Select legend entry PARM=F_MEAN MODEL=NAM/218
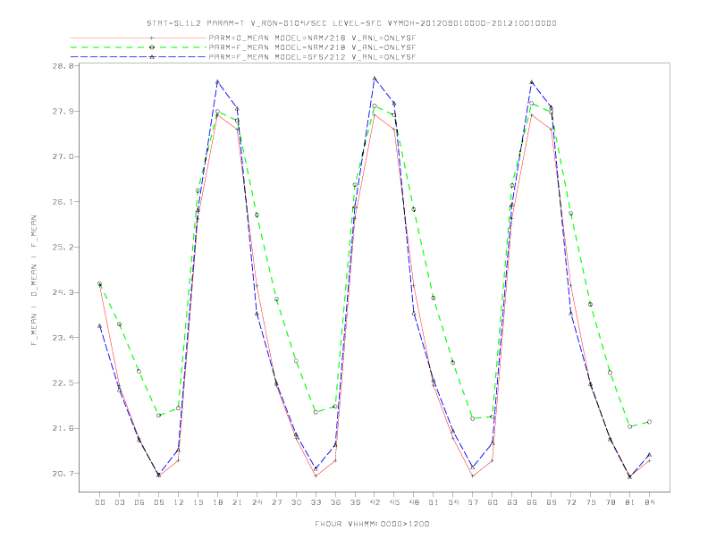The height and width of the screenshot is (547, 708). (x=312, y=47)
